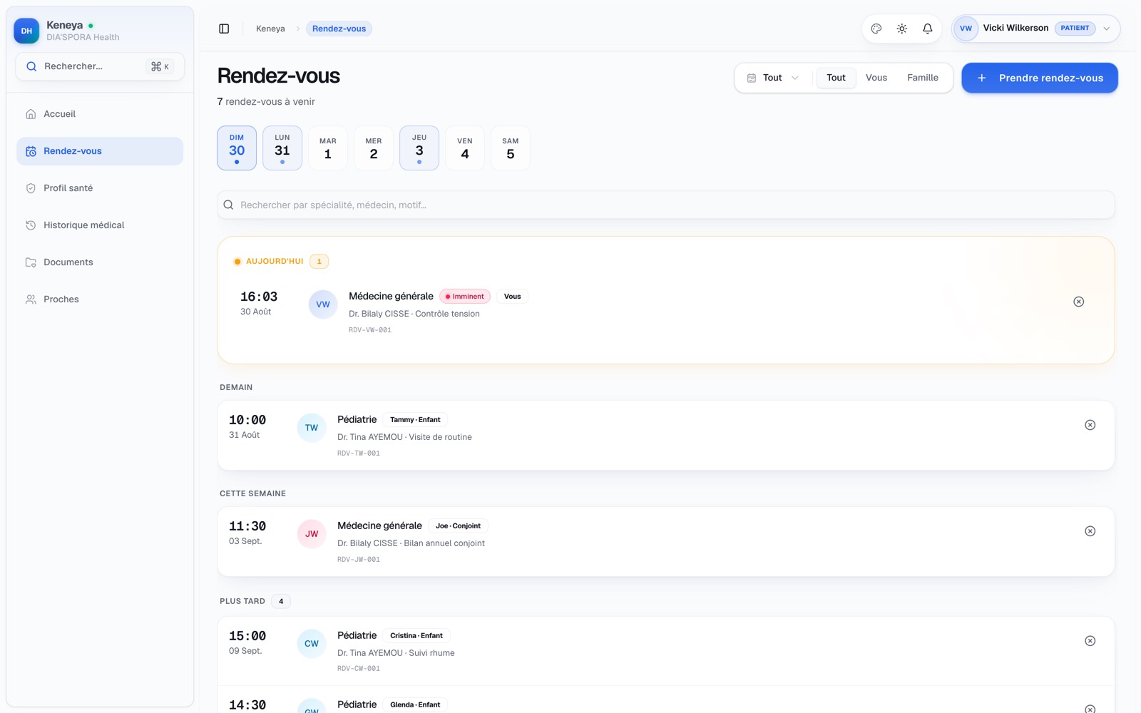Screen dimensions: 1141x713
Task: Select SAM 5 day
Action: pos(511,148)
